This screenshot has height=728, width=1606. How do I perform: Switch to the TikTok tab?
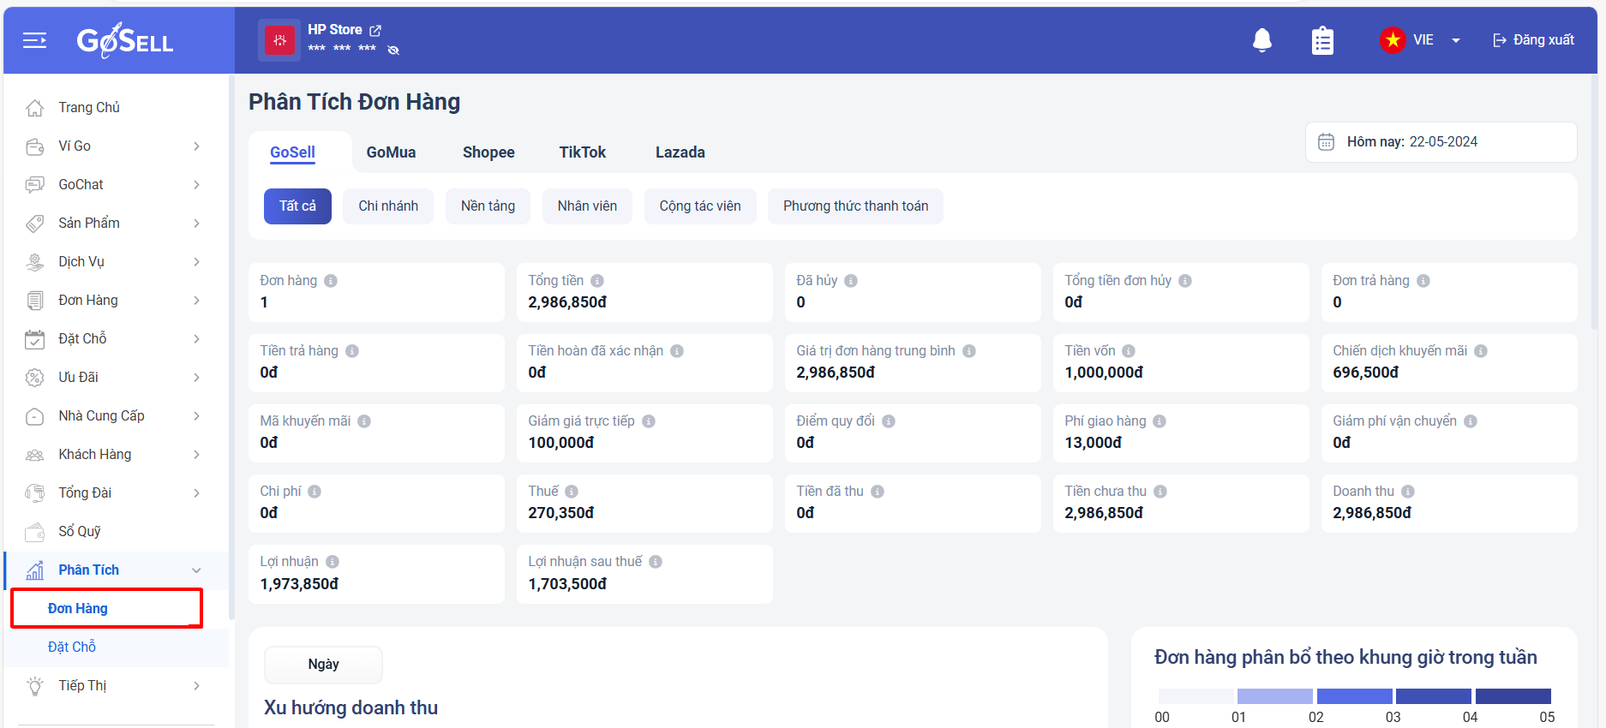click(x=583, y=152)
